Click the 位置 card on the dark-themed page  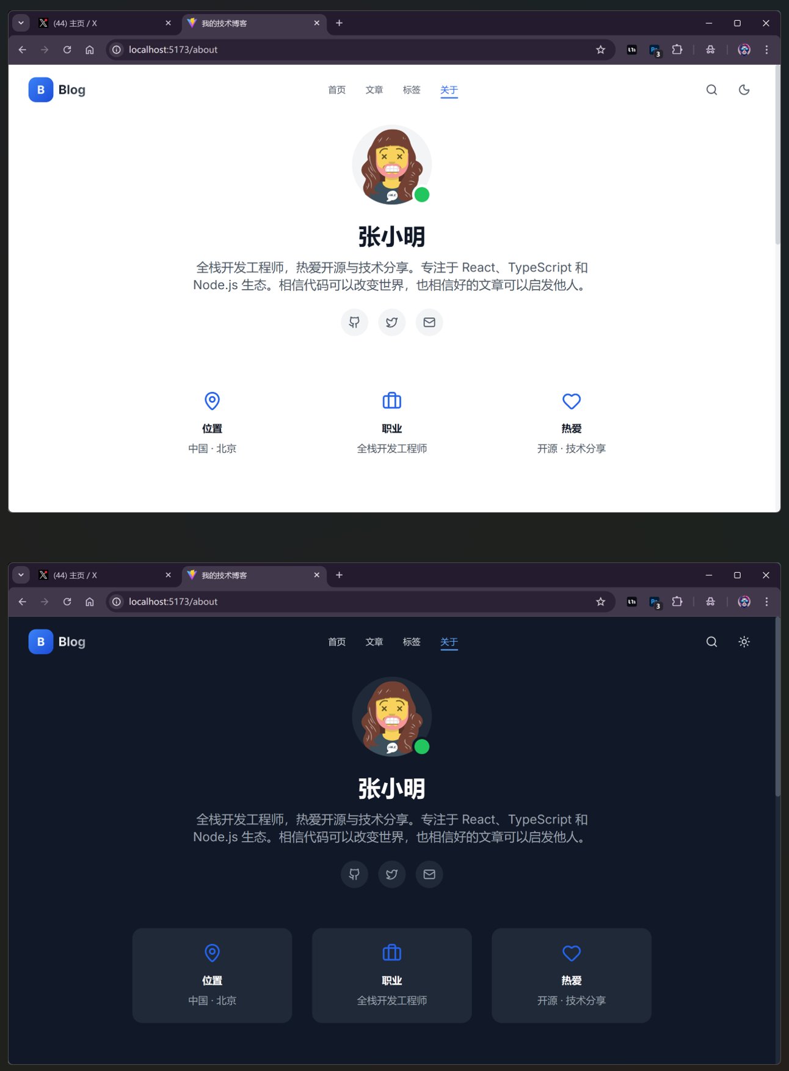pyautogui.click(x=212, y=975)
